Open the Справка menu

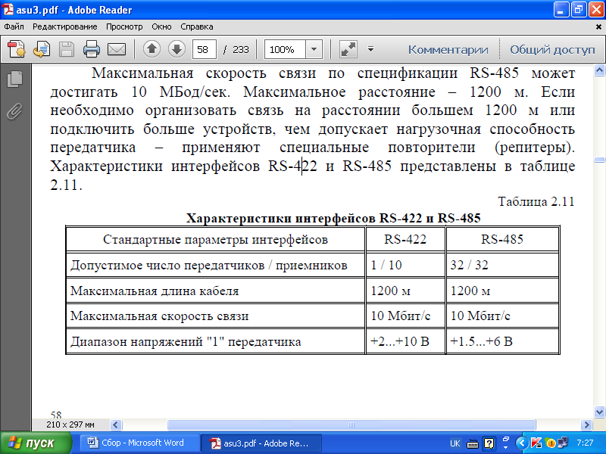coord(197,26)
